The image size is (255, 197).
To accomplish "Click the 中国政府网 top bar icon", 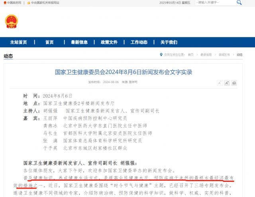I will tap(4, 2).
